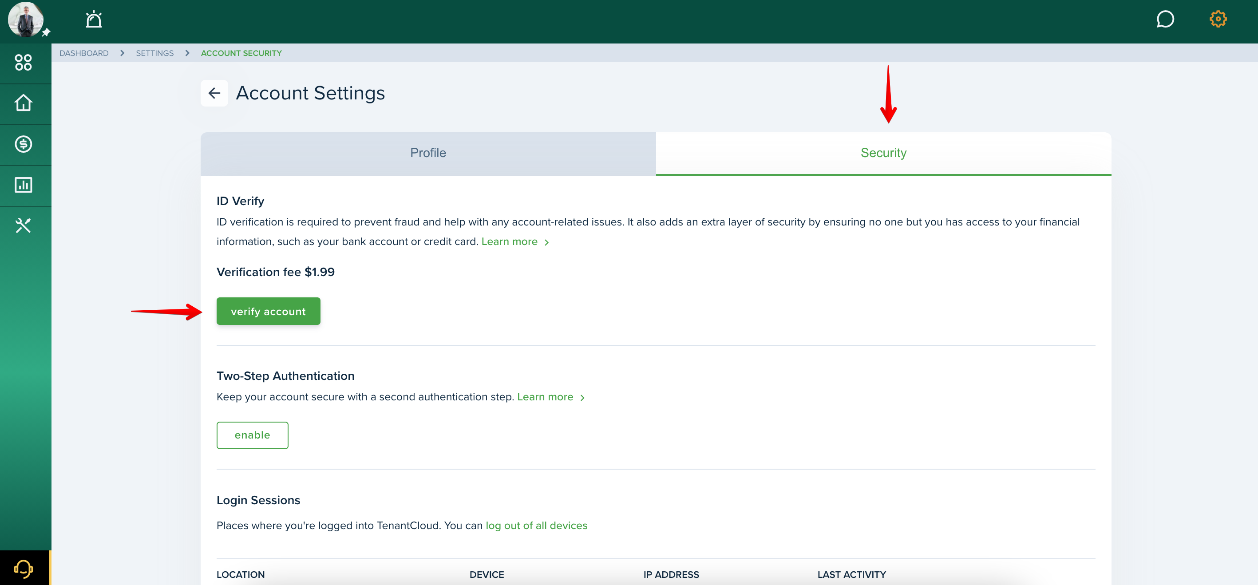
Task: Go to SETTINGS breadcrumb
Action: [x=155, y=53]
